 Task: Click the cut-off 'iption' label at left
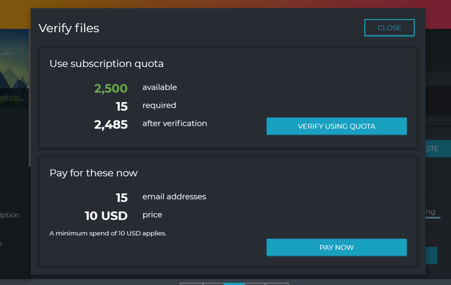point(9,215)
